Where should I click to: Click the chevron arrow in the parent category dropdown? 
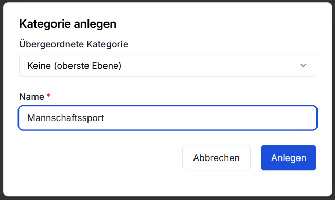(x=303, y=66)
